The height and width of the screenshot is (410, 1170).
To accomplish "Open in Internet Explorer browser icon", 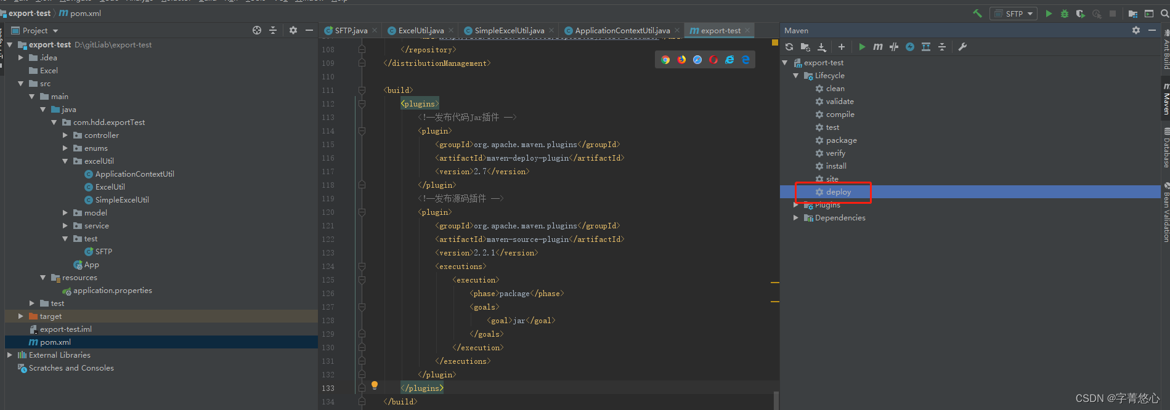I will (729, 60).
